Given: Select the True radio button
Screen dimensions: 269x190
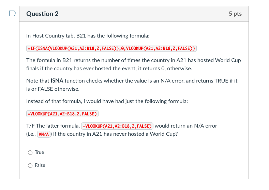Looking at the screenshot, I should pos(30,152).
